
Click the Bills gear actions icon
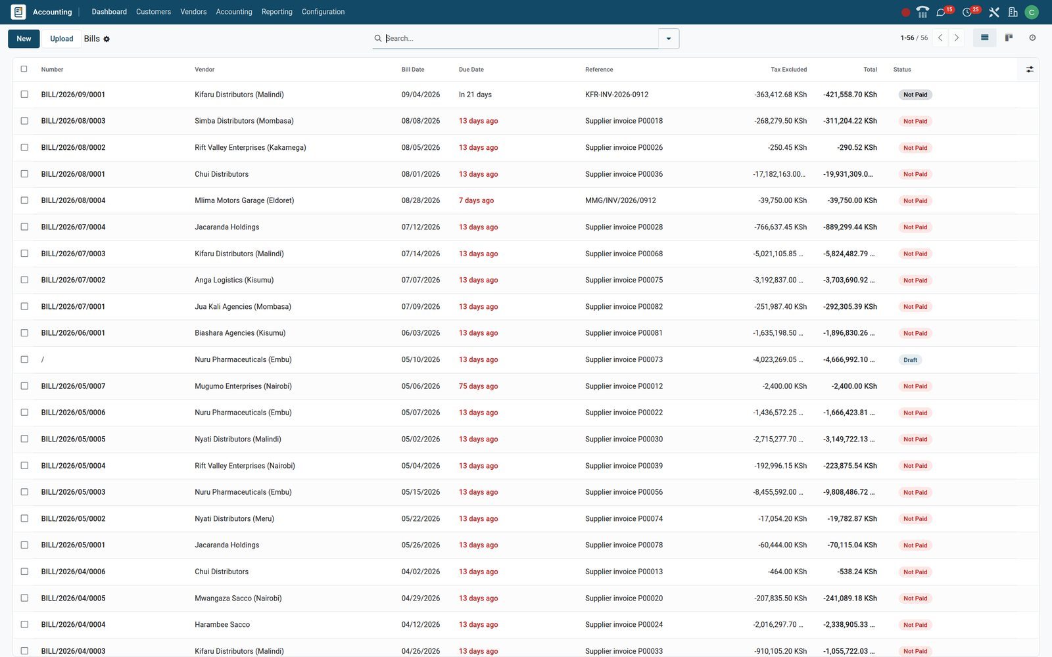coord(107,39)
